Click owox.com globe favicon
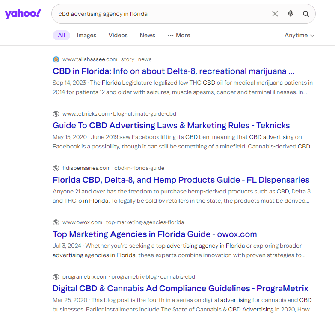This screenshot has height=320, width=335. [56, 222]
